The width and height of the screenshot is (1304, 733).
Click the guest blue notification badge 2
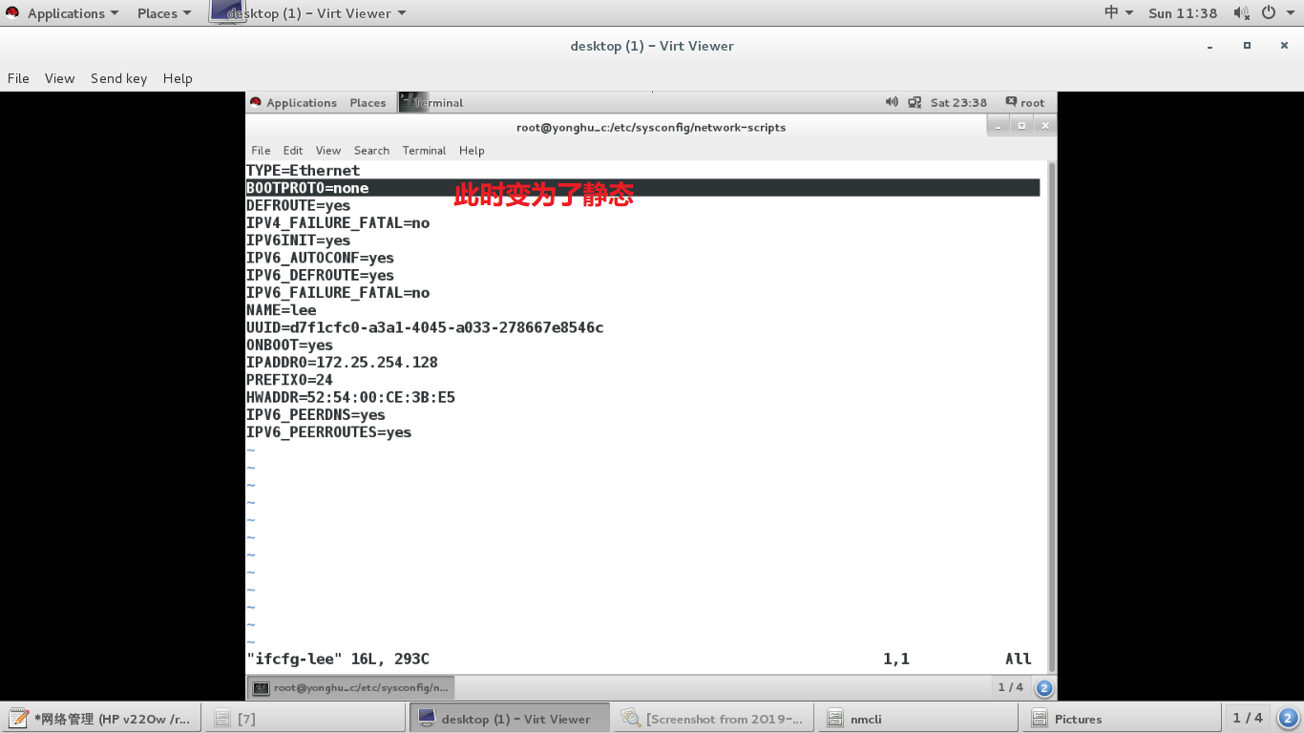(1044, 687)
